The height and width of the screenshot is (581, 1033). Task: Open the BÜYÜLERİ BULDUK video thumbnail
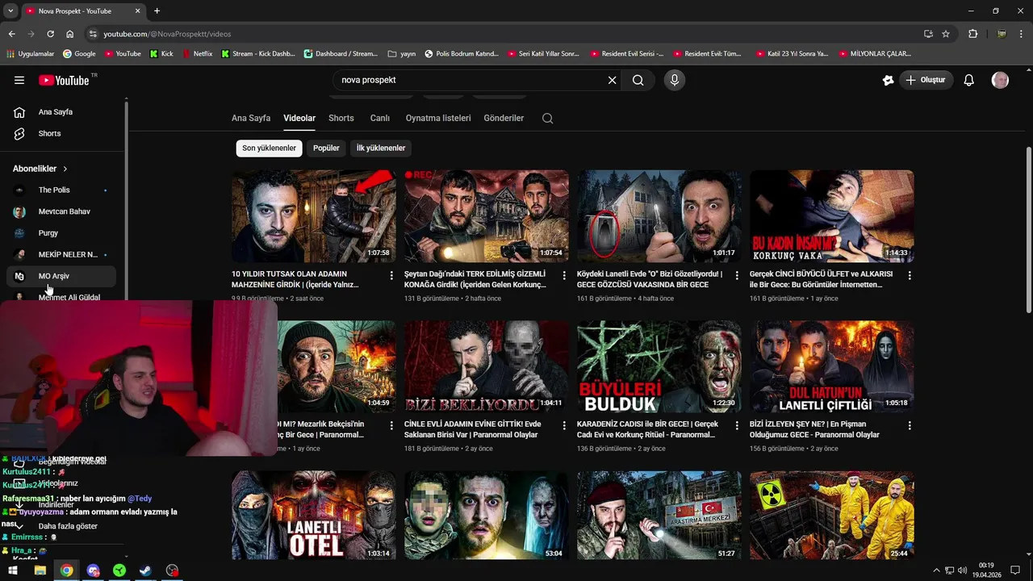[659, 366]
